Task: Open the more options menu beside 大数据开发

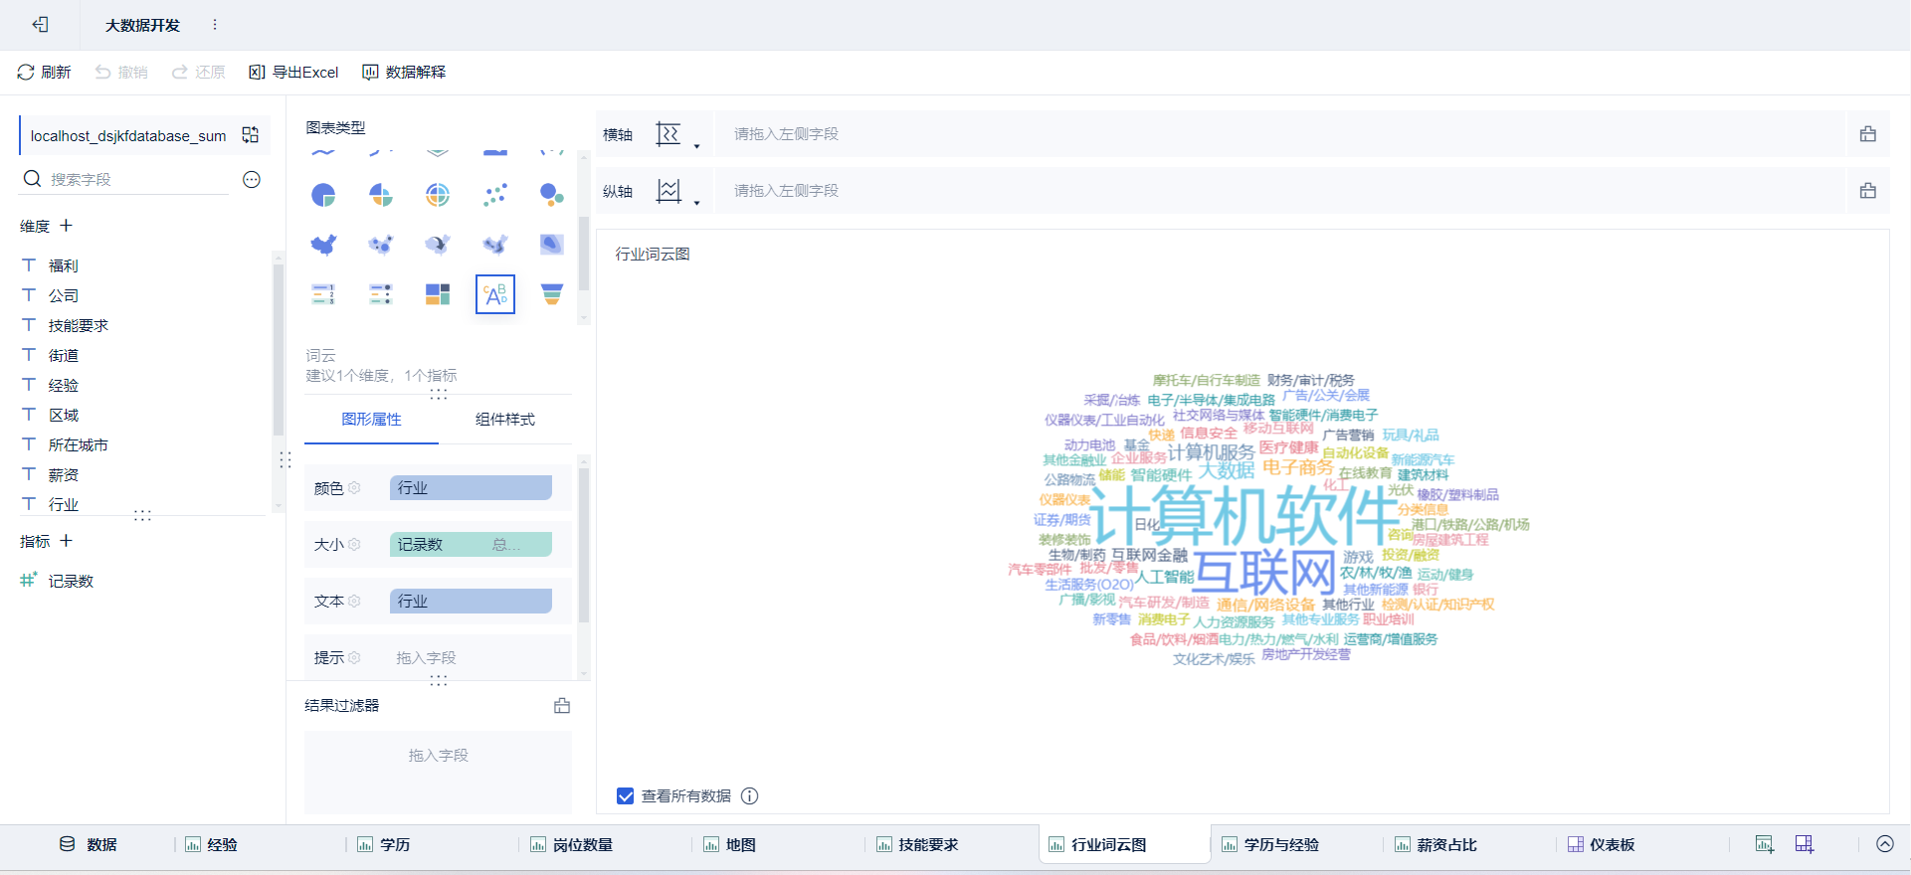Action: pos(215,25)
